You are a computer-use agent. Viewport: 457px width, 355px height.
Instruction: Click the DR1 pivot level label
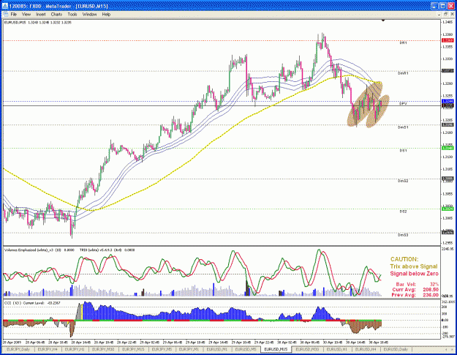click(403, 43)
